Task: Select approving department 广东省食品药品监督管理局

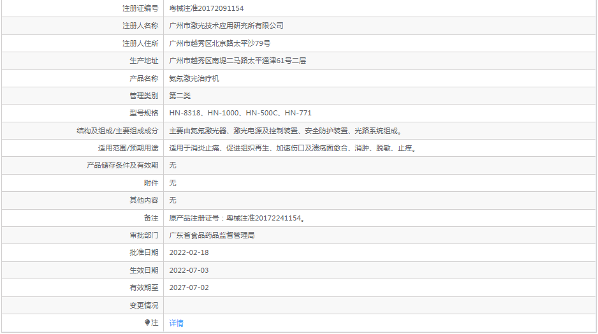Action: pos(212,235)
